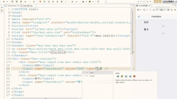
Task: Click the Save As toolbar icon
Action: [x=17, y=2]
